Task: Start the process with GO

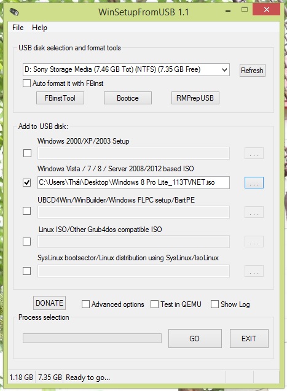Action: (x=195, y=338)
